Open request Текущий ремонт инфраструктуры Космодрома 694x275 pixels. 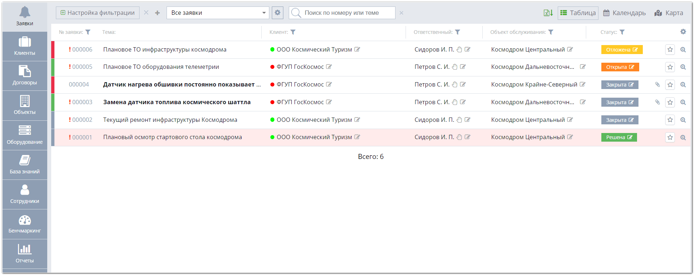pyautogui.click(x=170, y=120)
